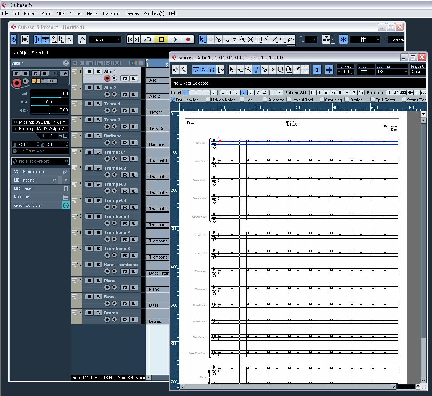Screen dimensions: 432x396
Task: Select the sixteenth note insert value
Action: [251, 93]
